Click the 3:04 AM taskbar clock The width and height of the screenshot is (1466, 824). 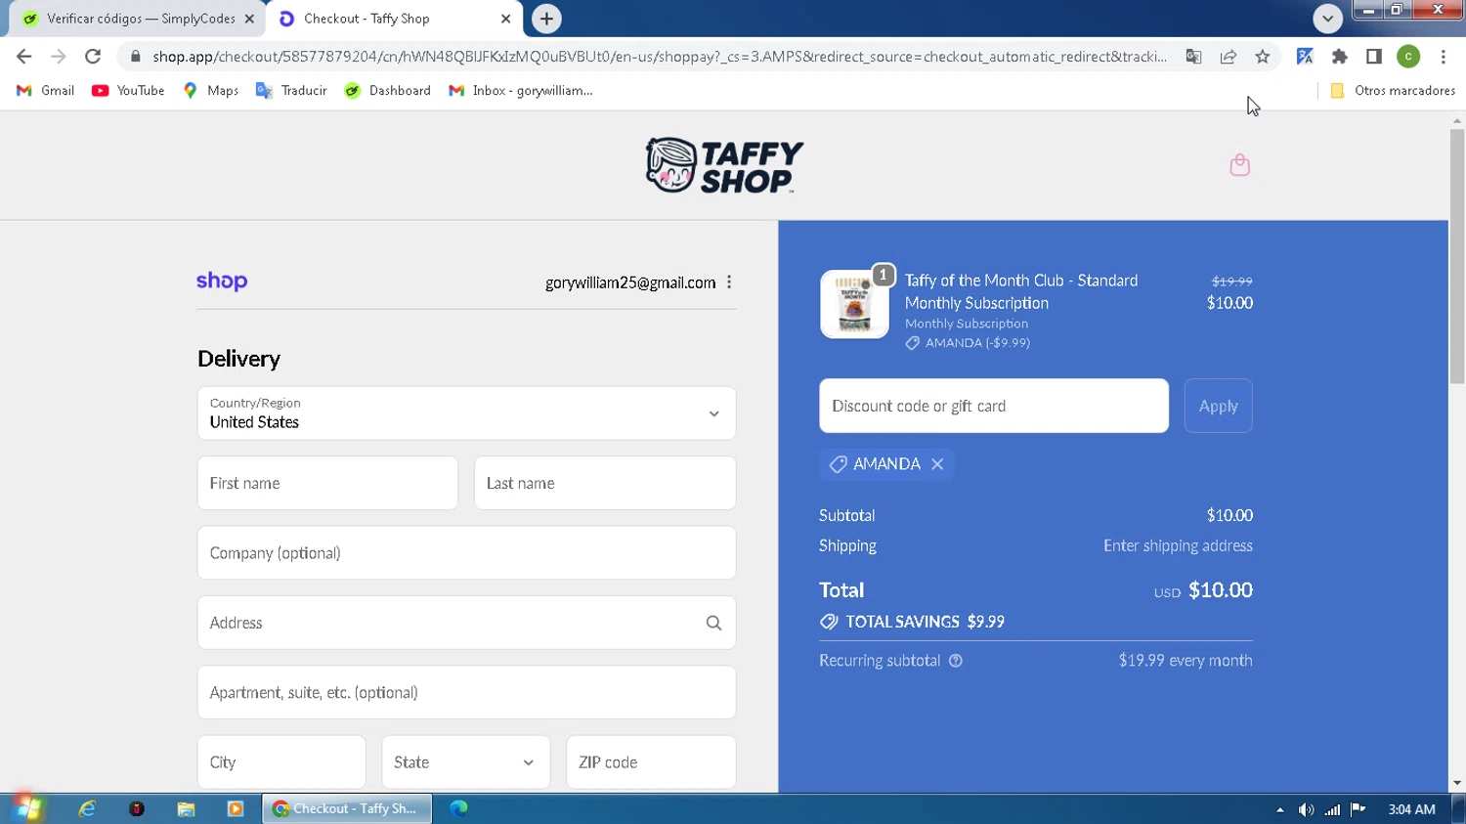[1411, 809]
